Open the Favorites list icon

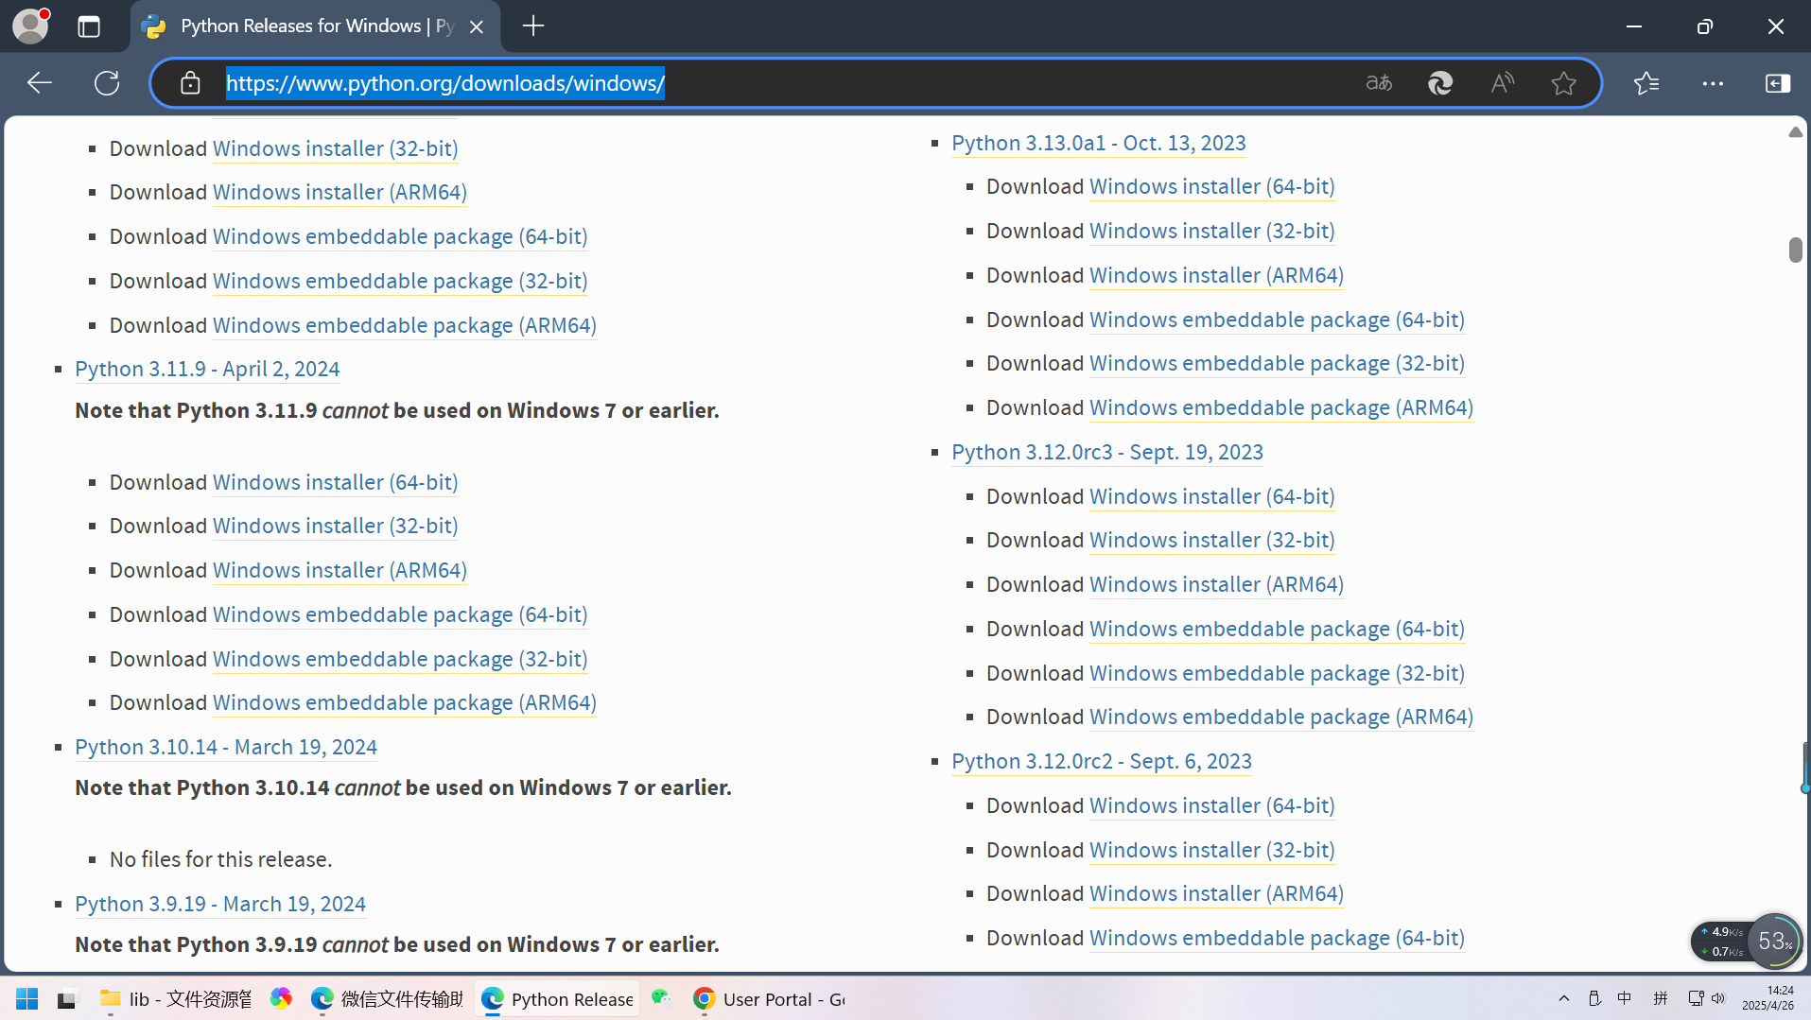1646,83
